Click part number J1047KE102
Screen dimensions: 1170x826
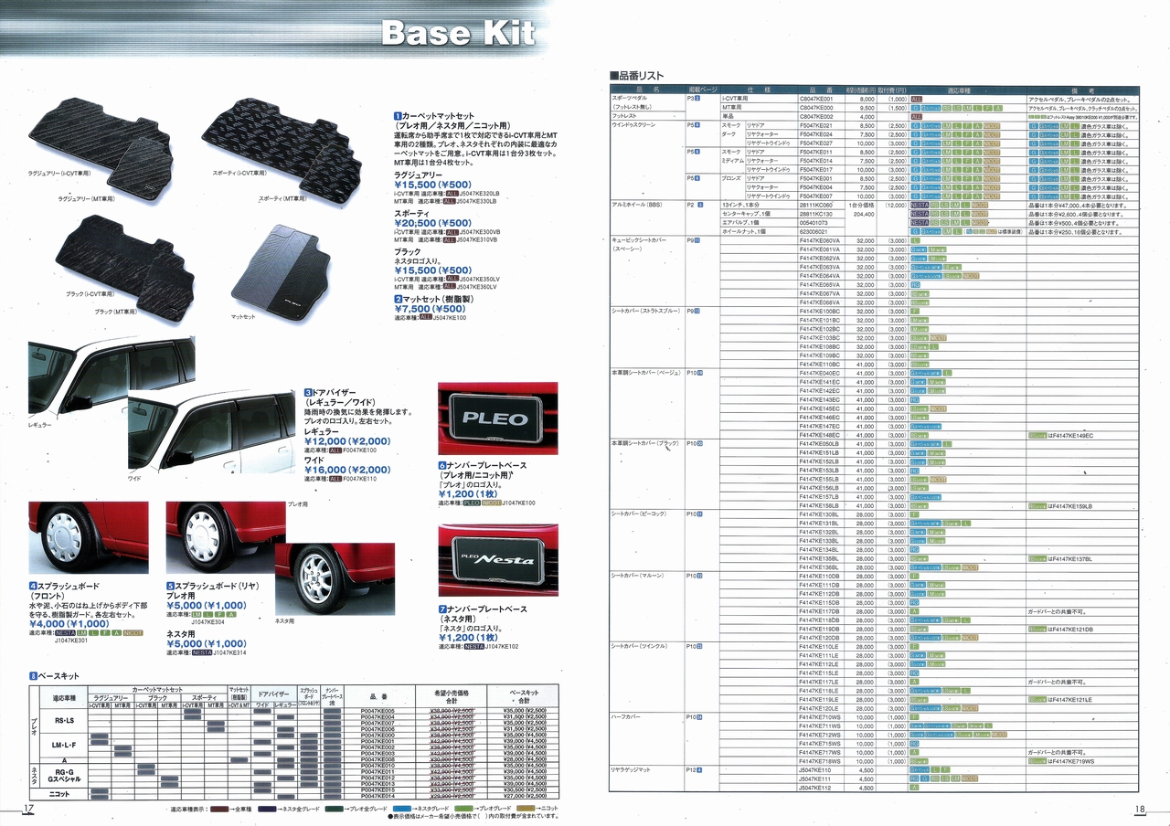(503, 646)
